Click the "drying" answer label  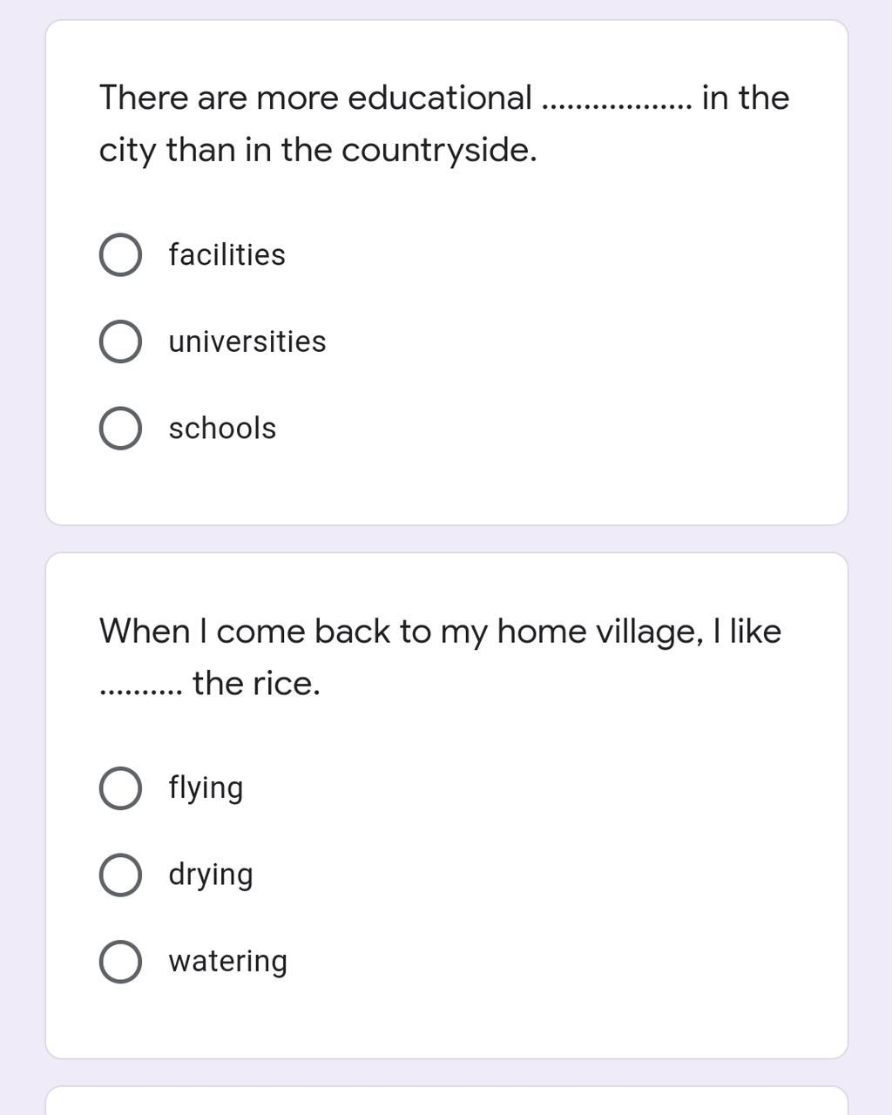coord(211,875)
